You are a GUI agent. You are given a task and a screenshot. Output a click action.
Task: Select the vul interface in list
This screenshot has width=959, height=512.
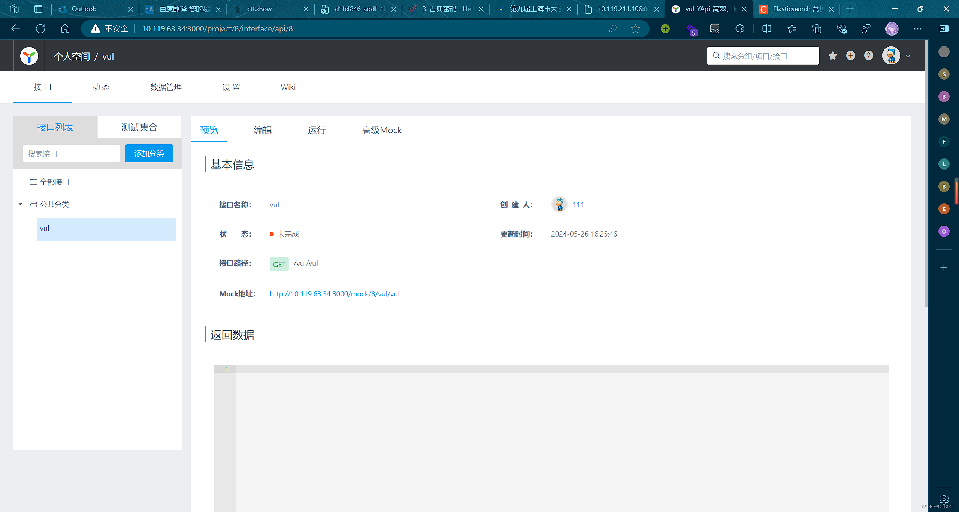point(106,229)
